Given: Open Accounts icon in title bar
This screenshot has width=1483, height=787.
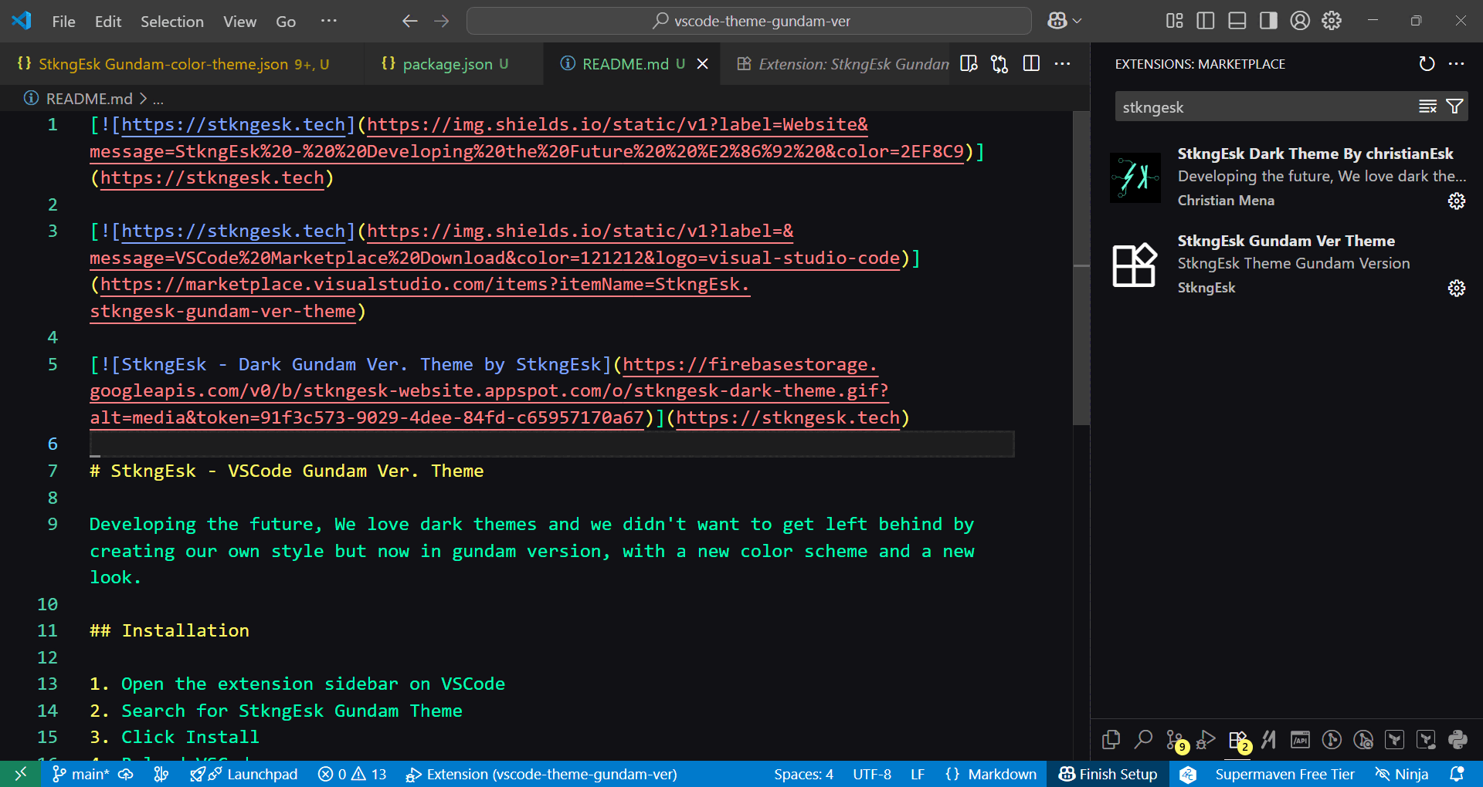Looking at the screenshot, I should 1300,21.
